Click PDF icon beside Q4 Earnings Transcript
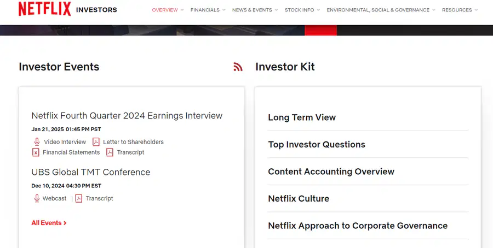The width and height of the screenshot is (493, 248). pyautogui.click(x=110, y=152)
